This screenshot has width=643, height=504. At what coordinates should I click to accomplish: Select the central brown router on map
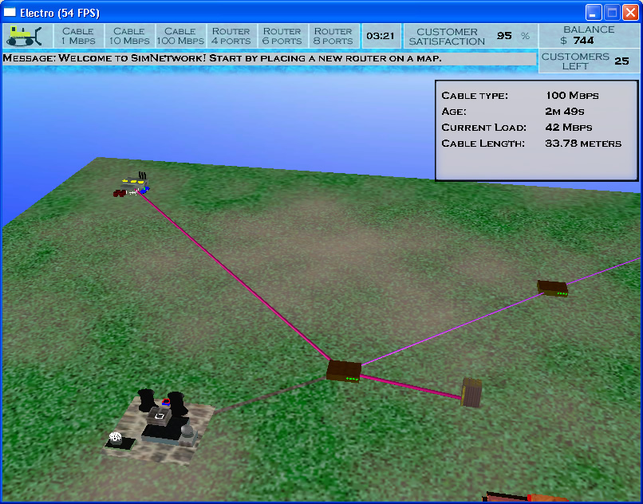pos(344,371)
